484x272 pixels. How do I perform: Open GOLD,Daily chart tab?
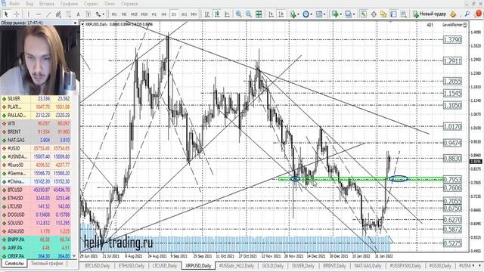point(272,265)
